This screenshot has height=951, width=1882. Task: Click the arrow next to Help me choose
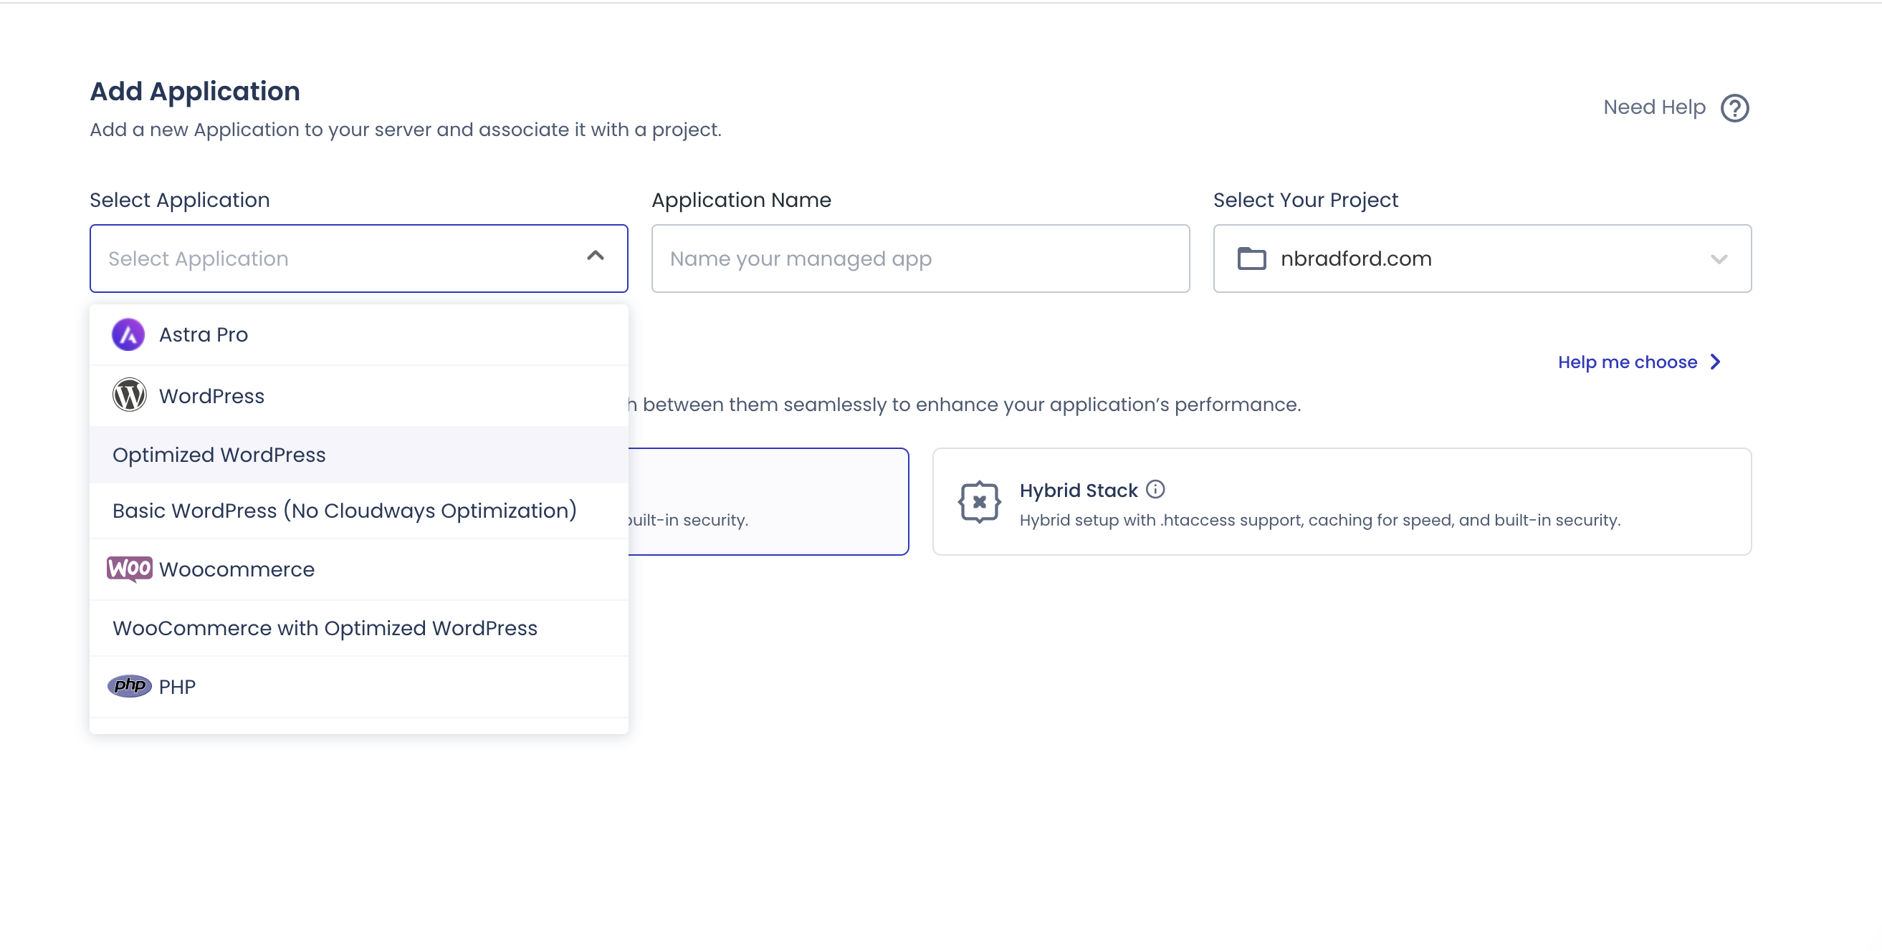(x=1715, y=361)
